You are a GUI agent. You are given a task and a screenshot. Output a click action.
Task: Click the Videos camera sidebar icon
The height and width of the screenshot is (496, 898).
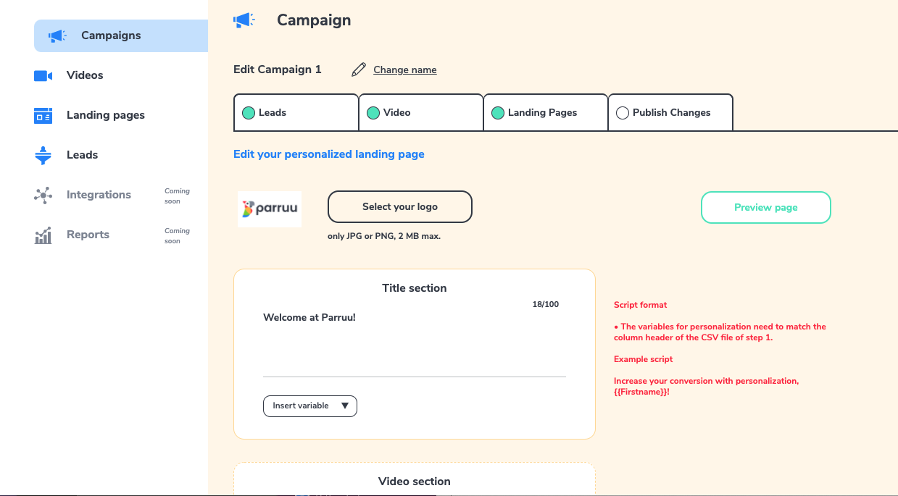click(x=43, y=76)
